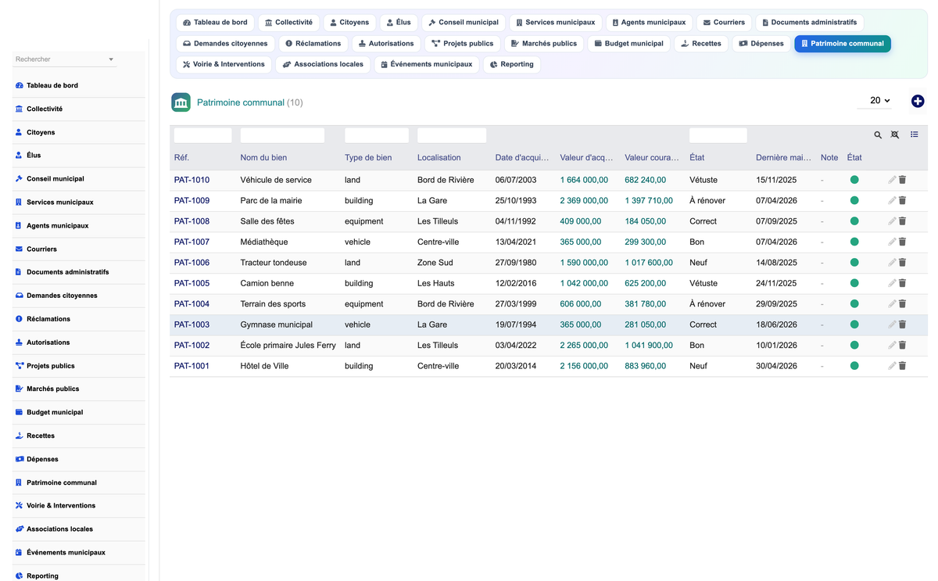The image size is (938, 581).
Task: Sort by Valeur d'acquisition column header
Action: coord(587,157)
